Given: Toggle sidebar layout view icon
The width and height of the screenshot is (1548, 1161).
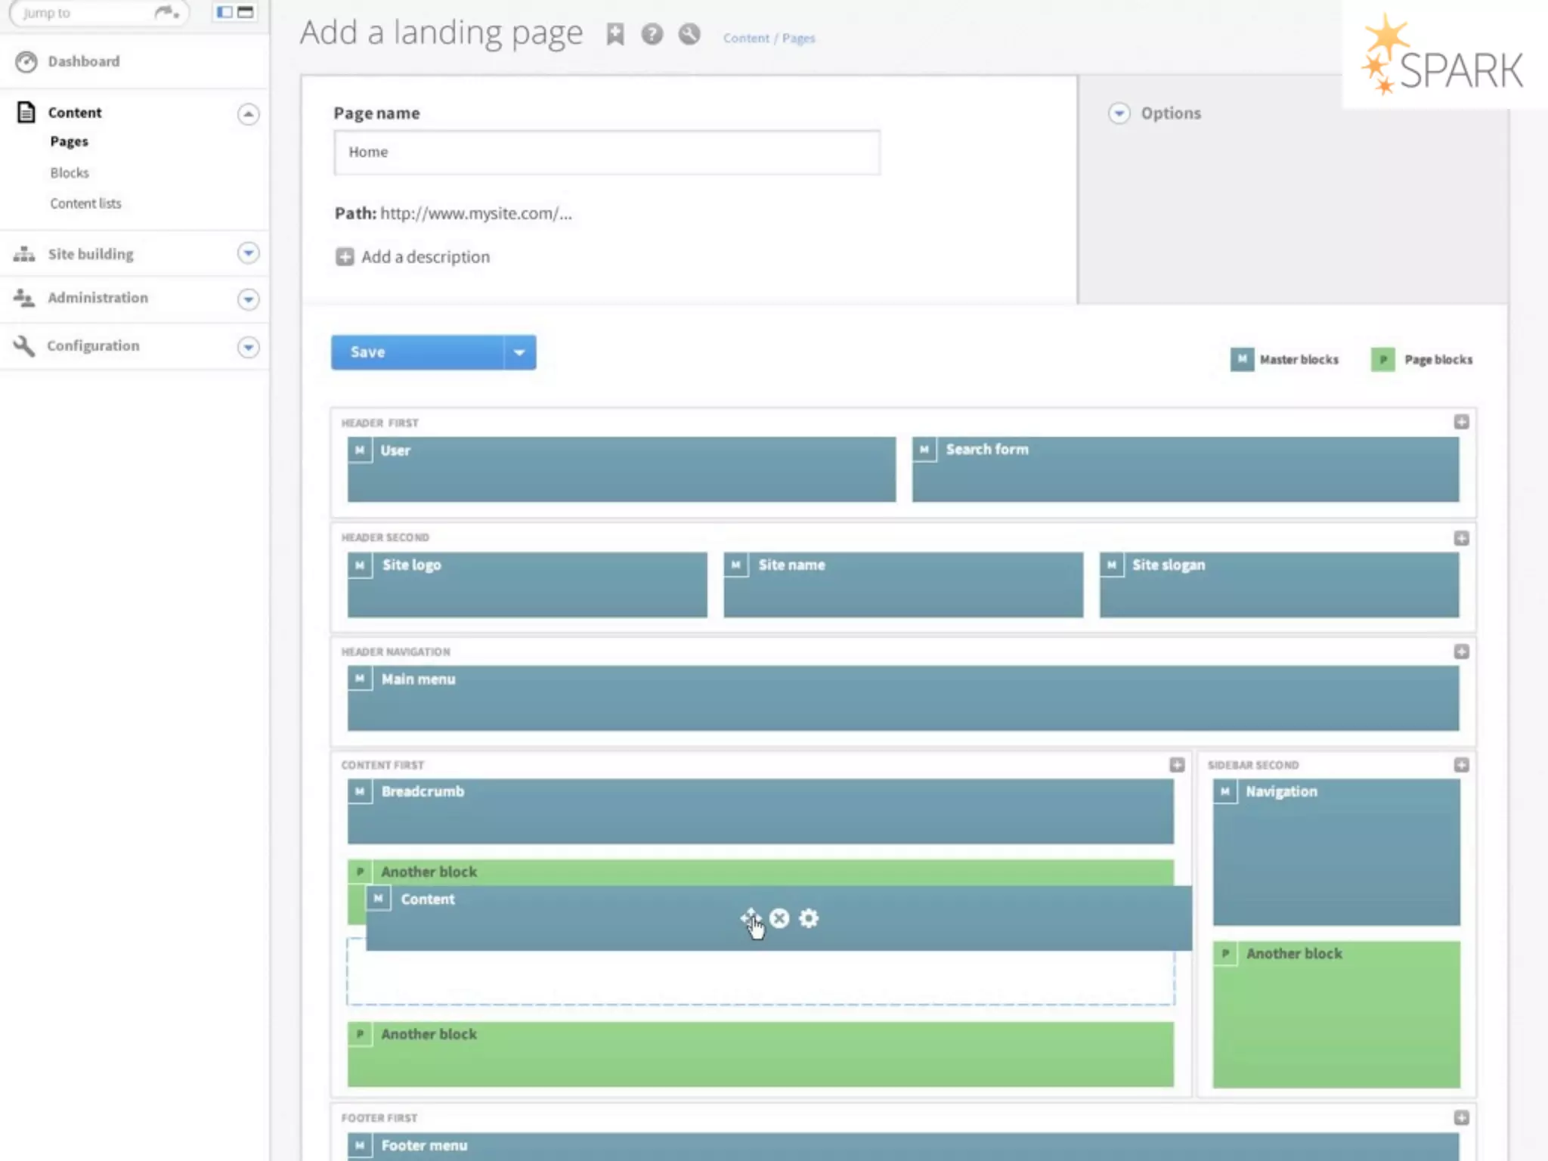Looking at the screenshot, I should pyautogui.click(x=224, y=12).
